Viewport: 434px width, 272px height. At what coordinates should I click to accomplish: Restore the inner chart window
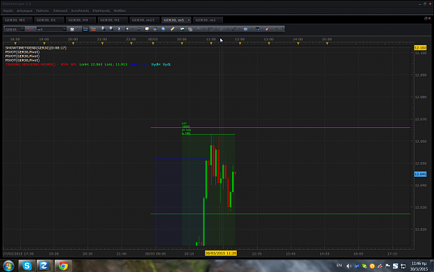(426, 19)
